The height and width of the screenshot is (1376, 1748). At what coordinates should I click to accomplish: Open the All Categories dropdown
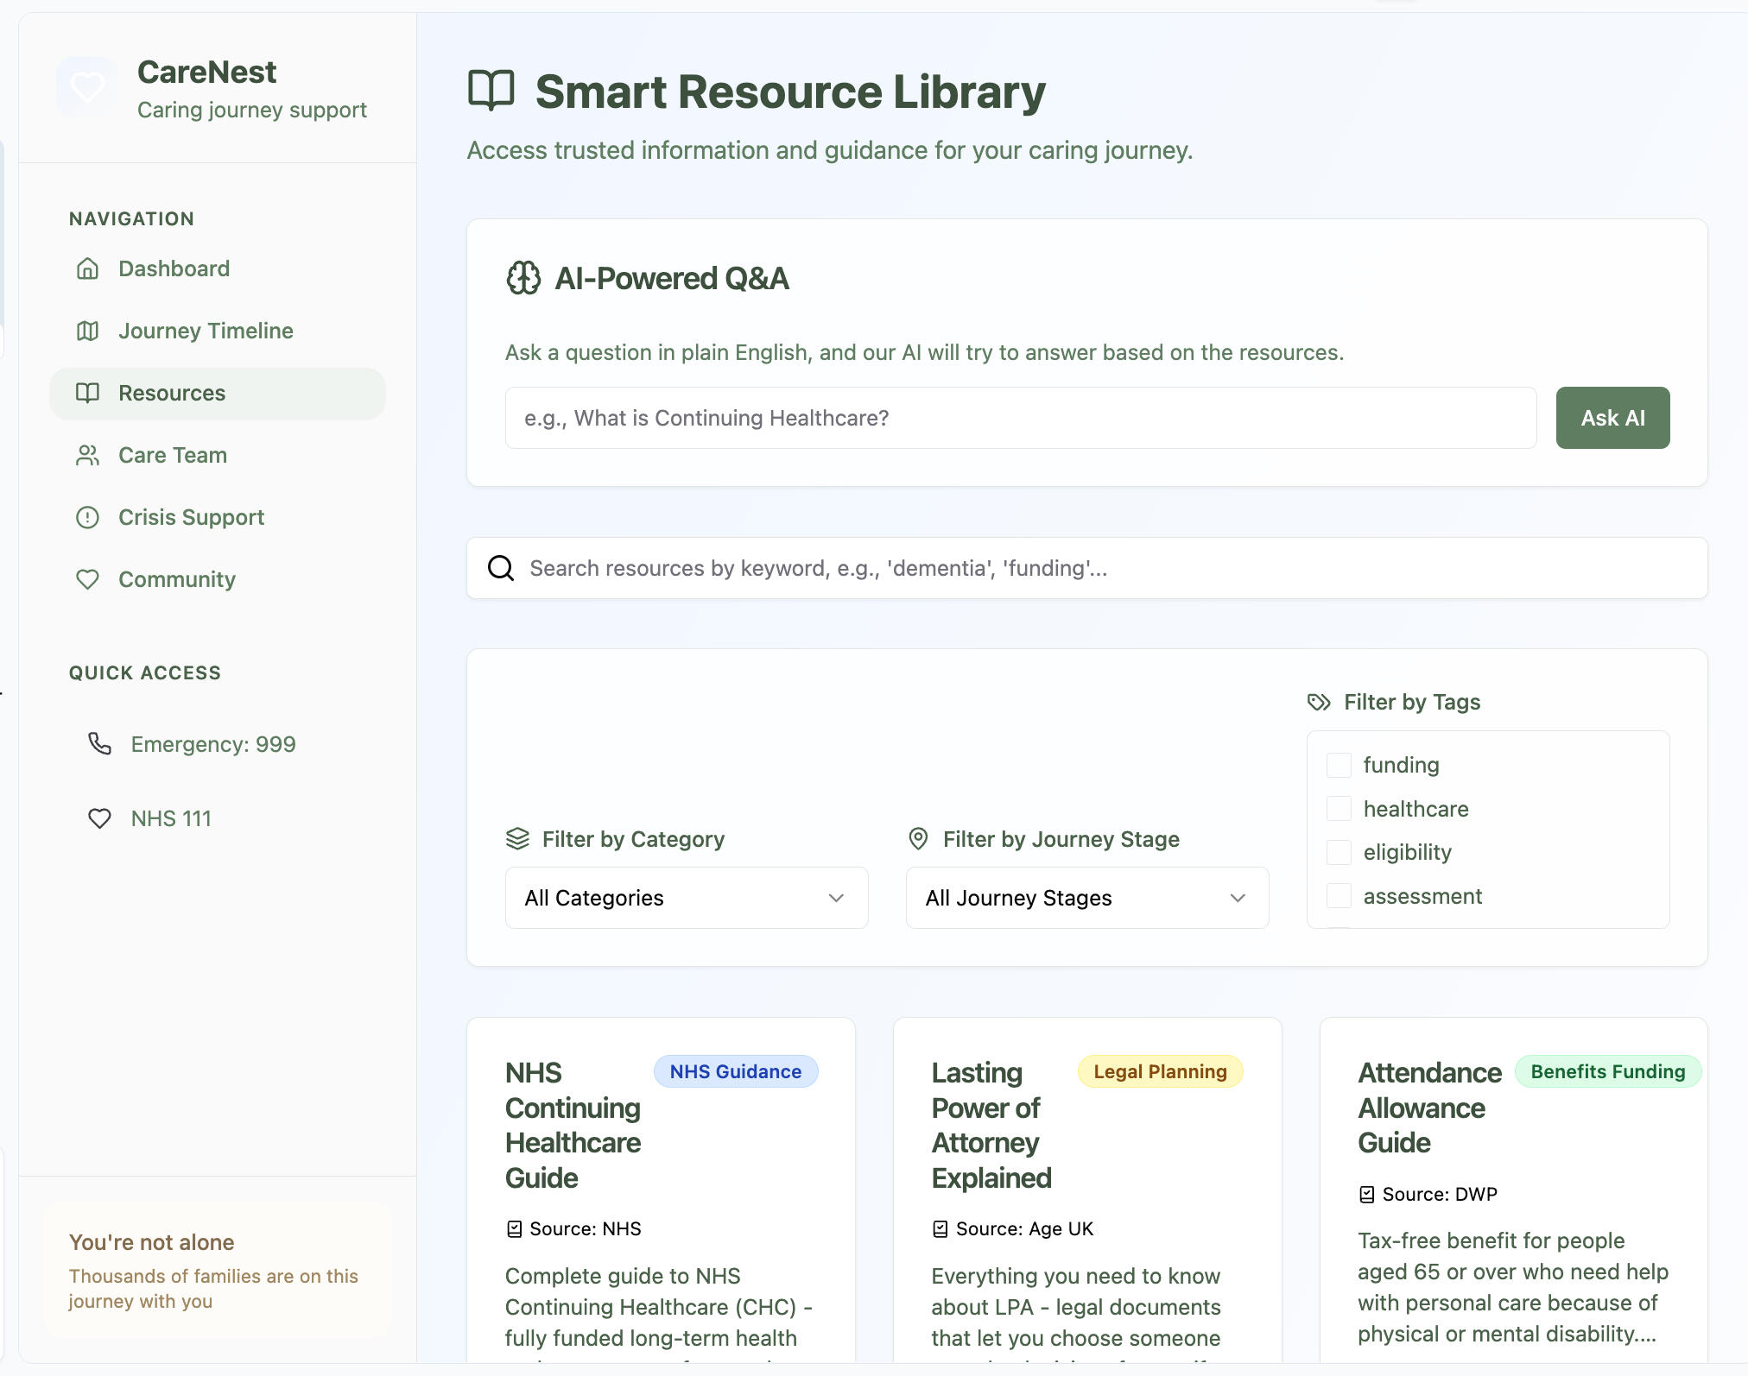[686, 898]
